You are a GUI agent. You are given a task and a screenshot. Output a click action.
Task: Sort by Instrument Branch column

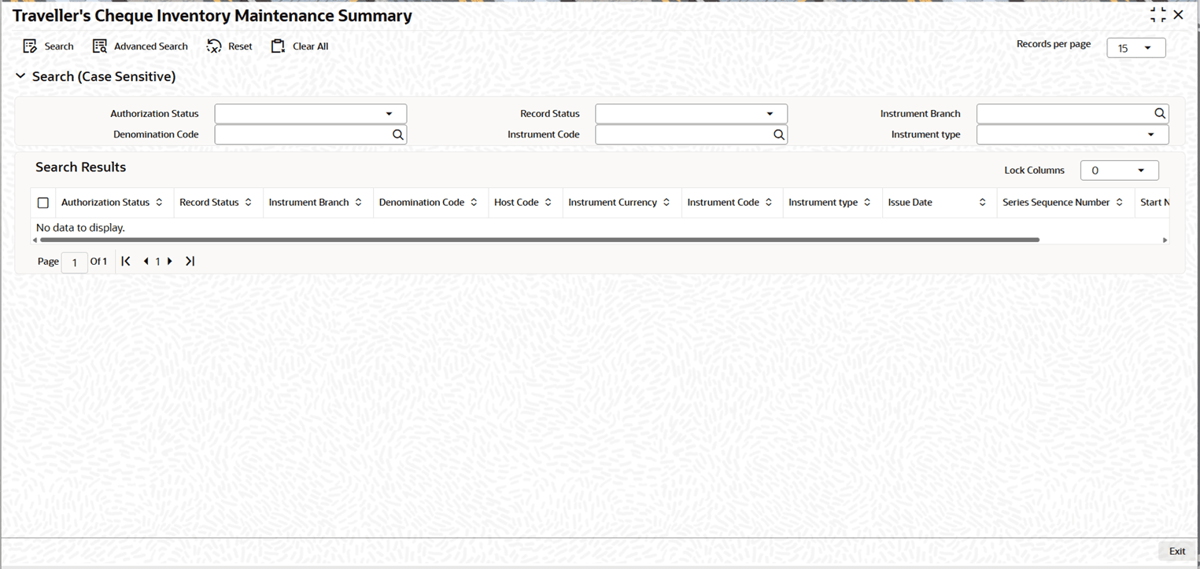[358, 203]
